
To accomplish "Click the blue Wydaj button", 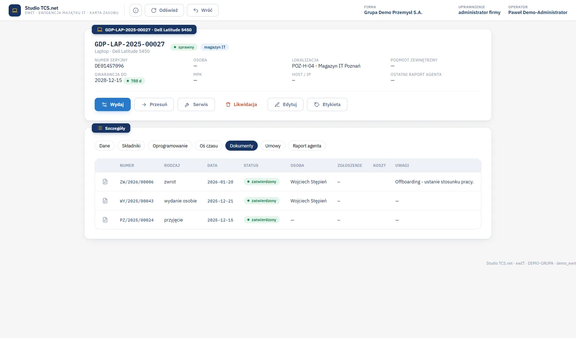I will [x=113, y=105].
